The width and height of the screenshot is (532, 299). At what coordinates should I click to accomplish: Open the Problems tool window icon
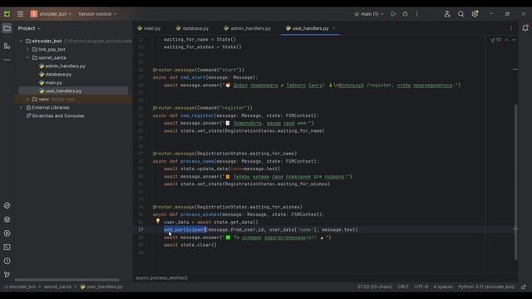(7, 261)
